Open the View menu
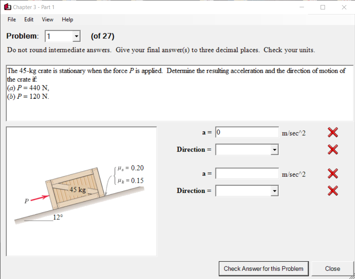Image resolution: width=355 pixels, height=279 pixels. pyautogui.click(x=47, y=20)
